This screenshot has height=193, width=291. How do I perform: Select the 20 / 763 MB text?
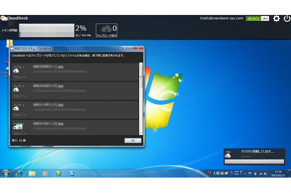tap(83, 35)
